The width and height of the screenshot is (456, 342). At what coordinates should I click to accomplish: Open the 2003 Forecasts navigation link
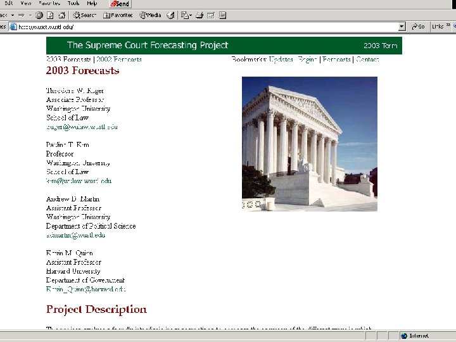(x=68, y=60)
